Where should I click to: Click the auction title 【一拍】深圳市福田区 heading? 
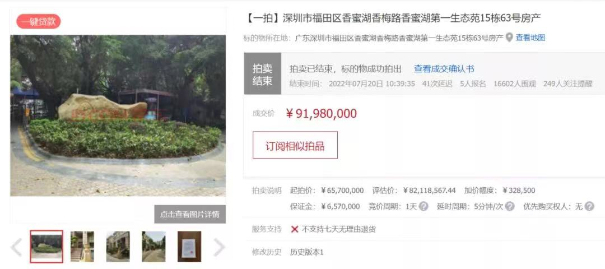393,18
